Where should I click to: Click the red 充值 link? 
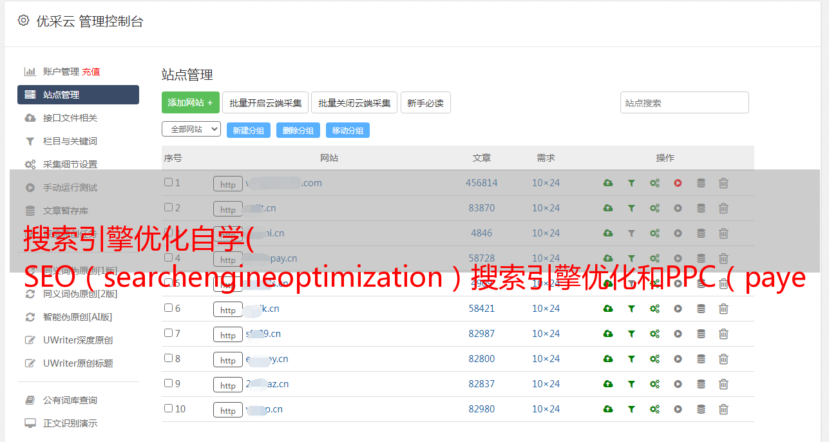91,72
